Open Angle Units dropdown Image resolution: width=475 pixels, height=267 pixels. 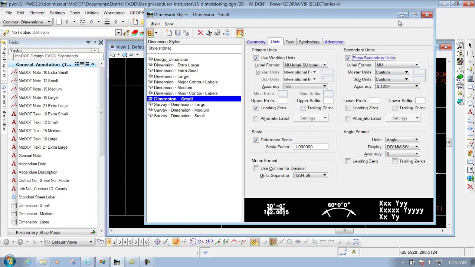pos(403,140)
